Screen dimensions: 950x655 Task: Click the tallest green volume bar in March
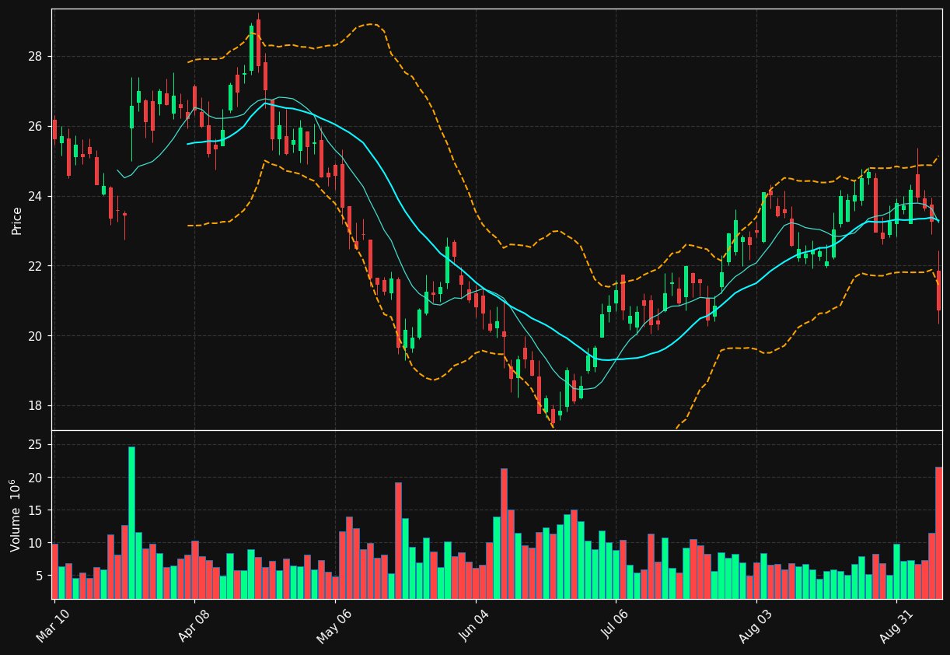131,523
